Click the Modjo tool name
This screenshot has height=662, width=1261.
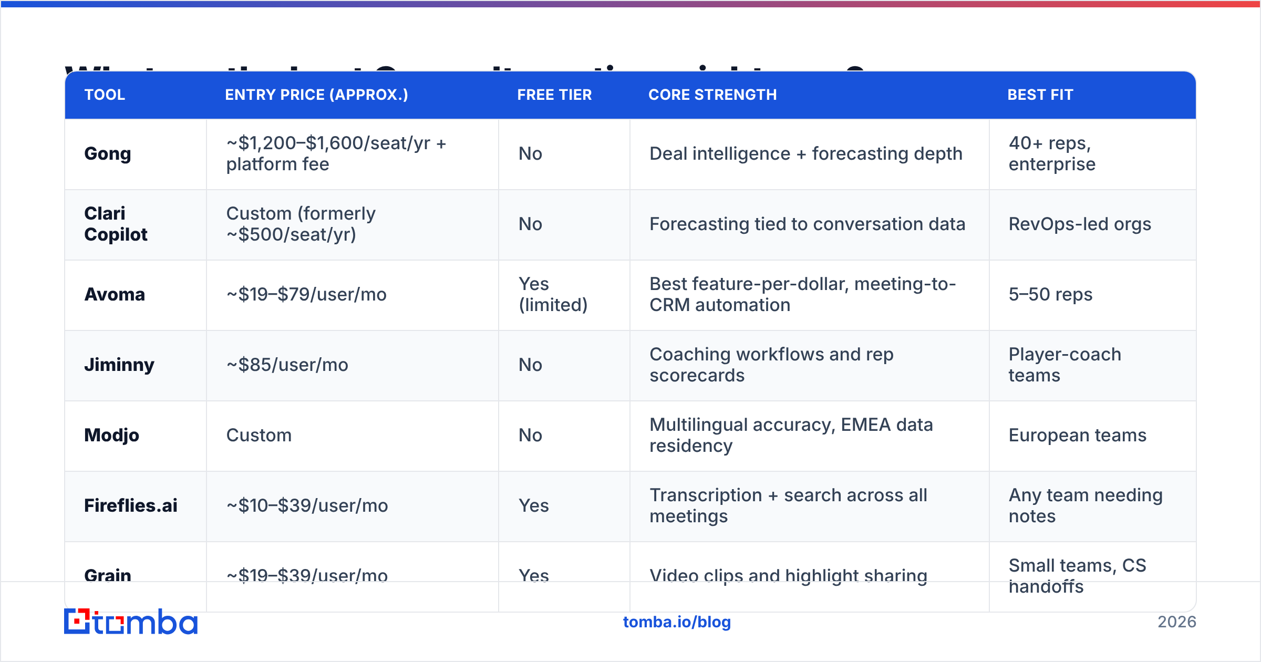pyautogui.click(x=112, y=436)
